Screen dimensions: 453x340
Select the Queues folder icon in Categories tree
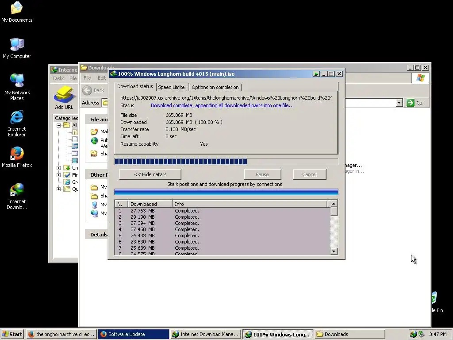[67, 189]
